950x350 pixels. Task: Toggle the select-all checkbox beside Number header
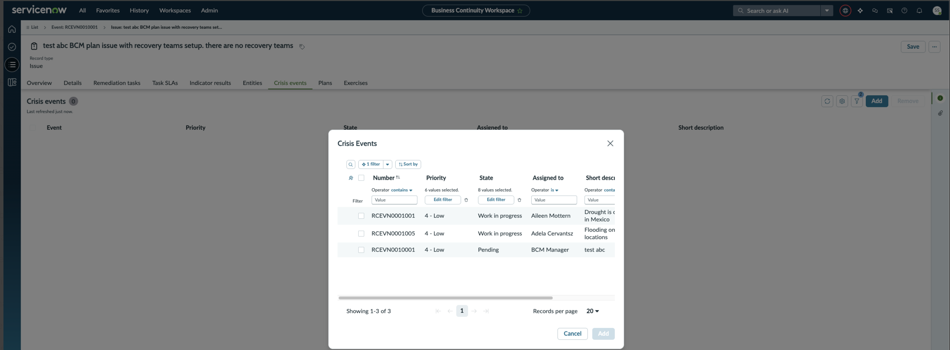(361, 178)
